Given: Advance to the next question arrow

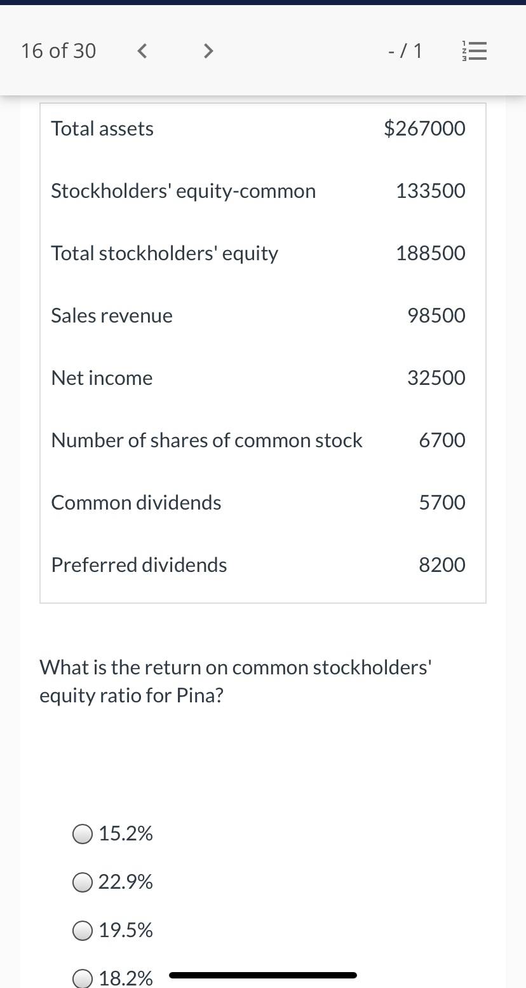Looking at the screenshot, I should click(208, 51).
